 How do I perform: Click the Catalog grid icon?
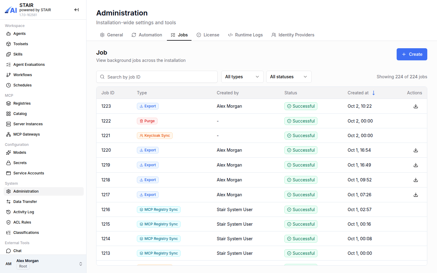[x=8, y=114]
